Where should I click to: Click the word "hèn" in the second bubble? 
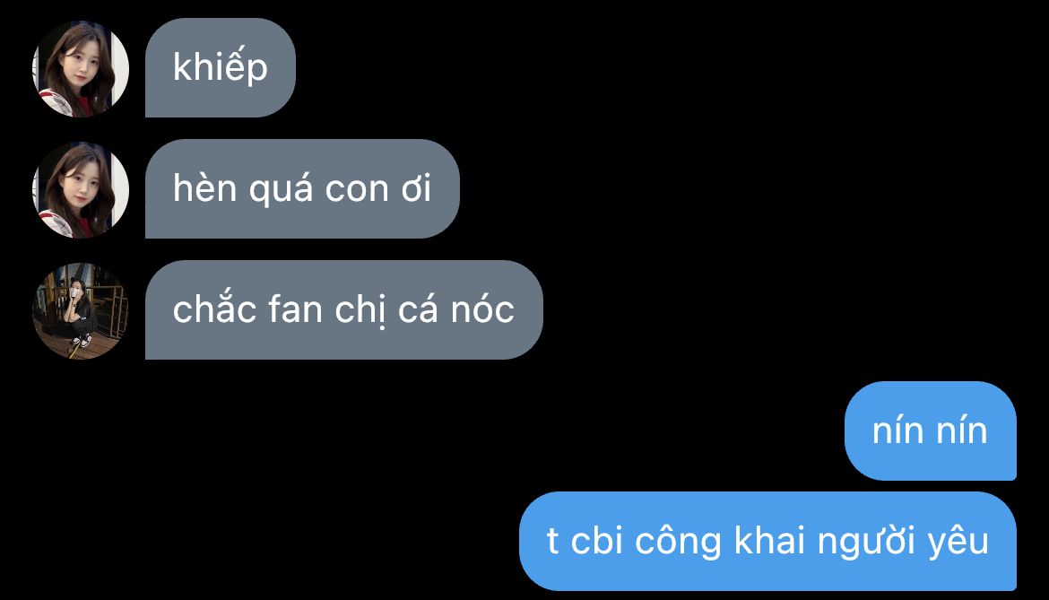click(x=204, y=187)
